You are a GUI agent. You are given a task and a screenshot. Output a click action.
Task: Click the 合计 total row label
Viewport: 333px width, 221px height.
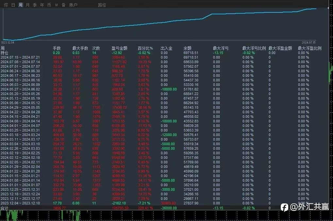pyautogui.click(x=4, y=208)
